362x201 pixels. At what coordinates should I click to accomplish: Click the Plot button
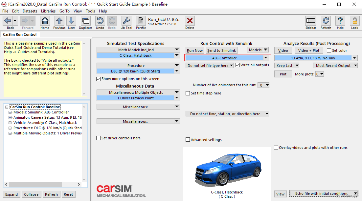pos(283,74)
